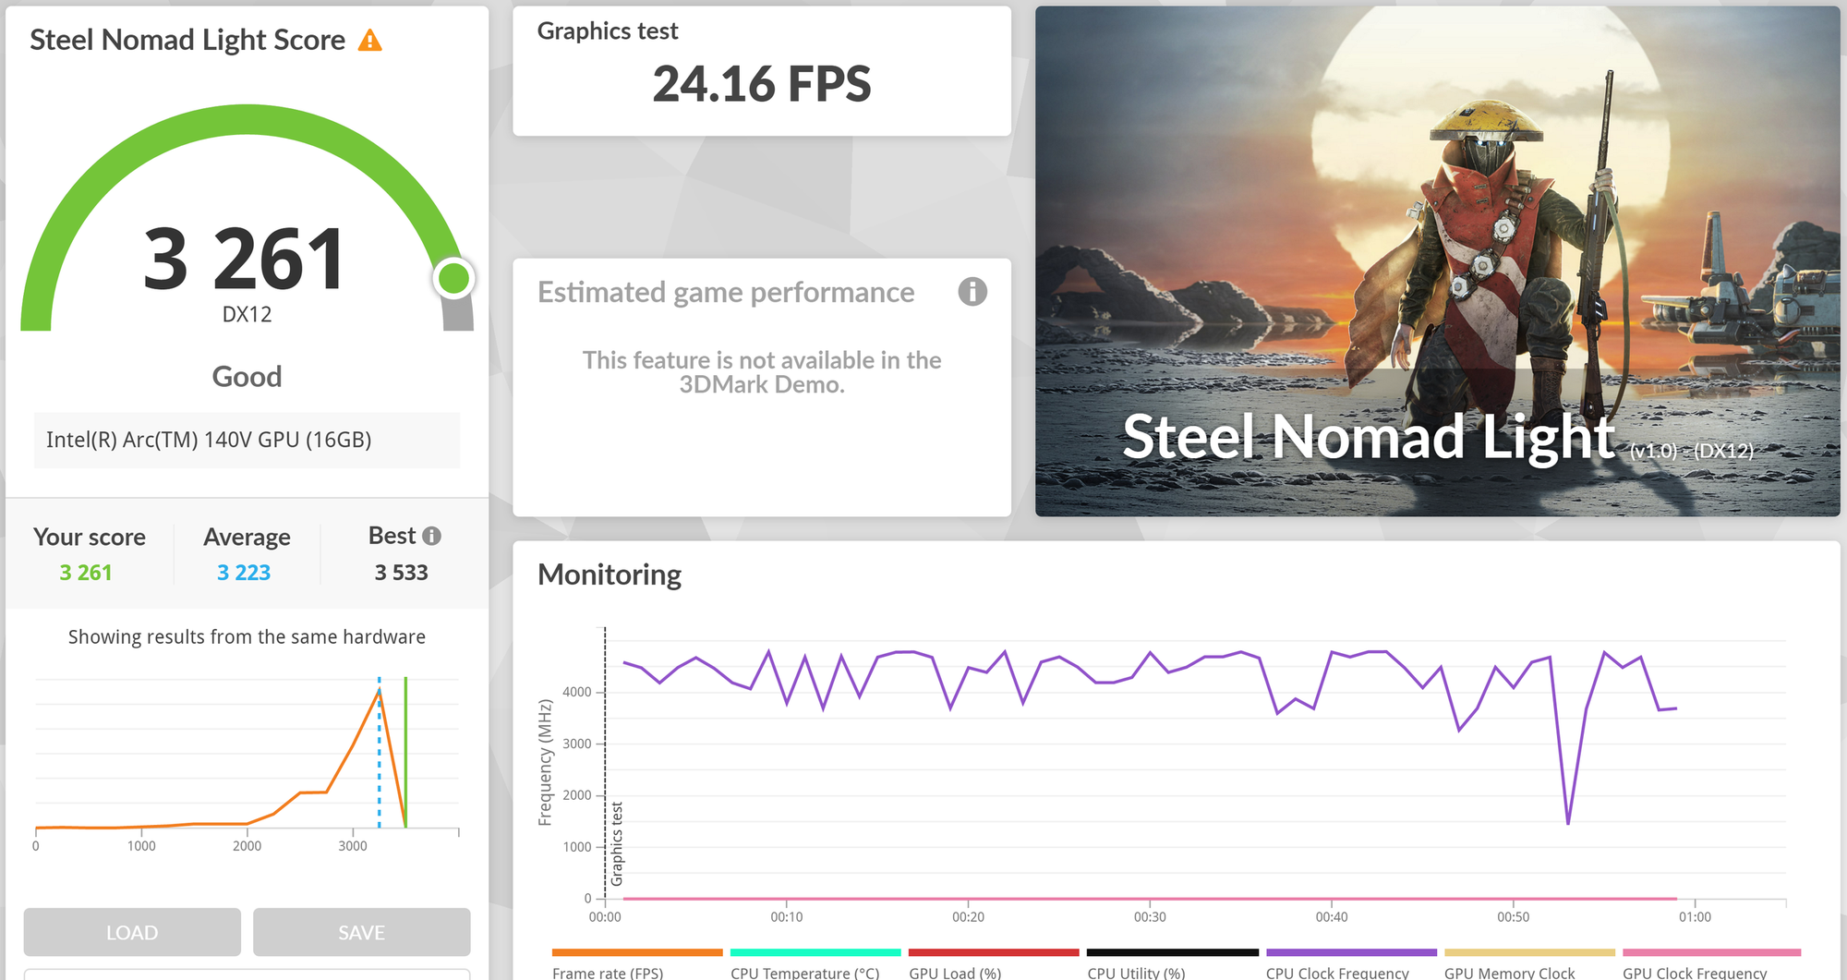Click the green your-score marker in distribution chart

[405, 753]
